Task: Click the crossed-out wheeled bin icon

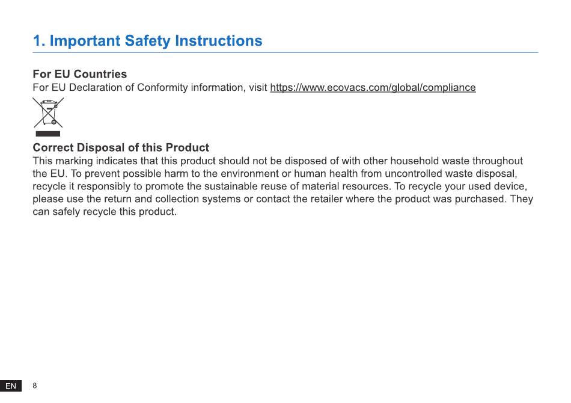Action: click(48, 112)
